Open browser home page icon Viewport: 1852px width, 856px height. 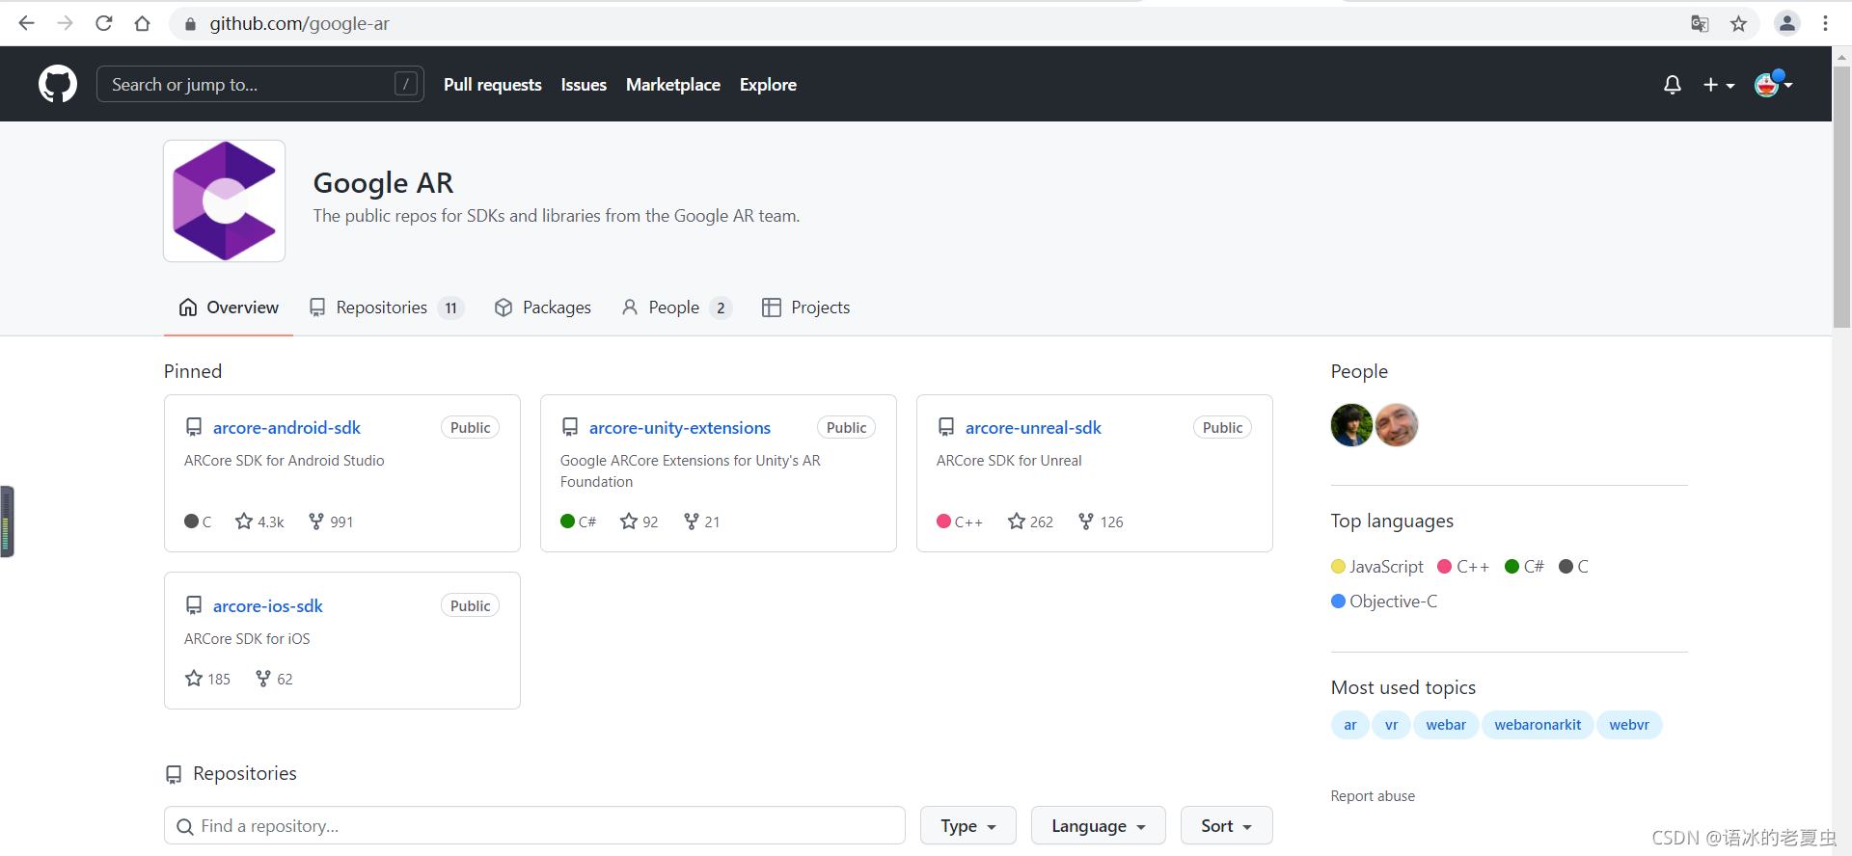143,23
